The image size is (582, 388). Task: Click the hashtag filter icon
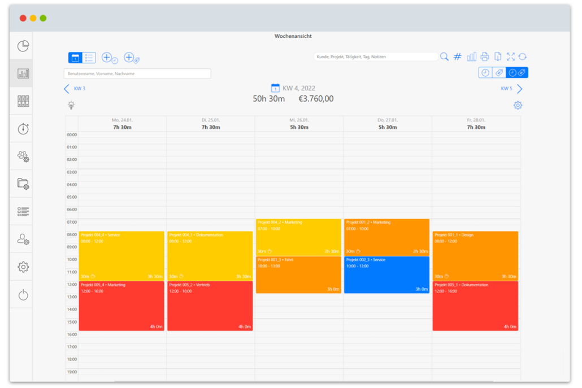[458, 56]
